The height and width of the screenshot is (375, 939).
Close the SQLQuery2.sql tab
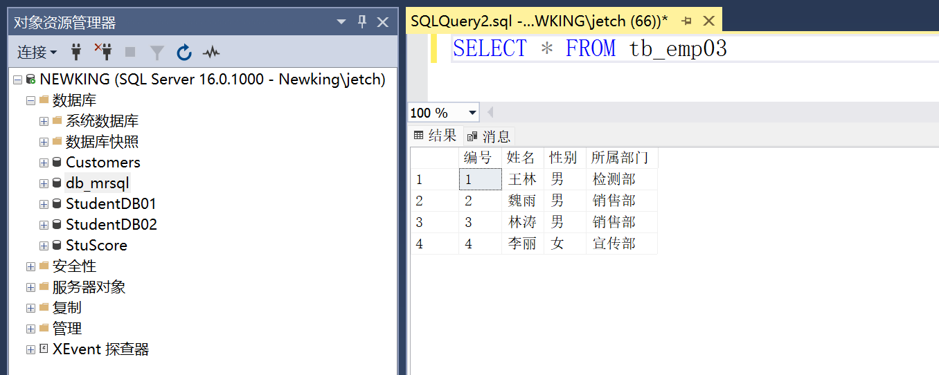(708, 21)
